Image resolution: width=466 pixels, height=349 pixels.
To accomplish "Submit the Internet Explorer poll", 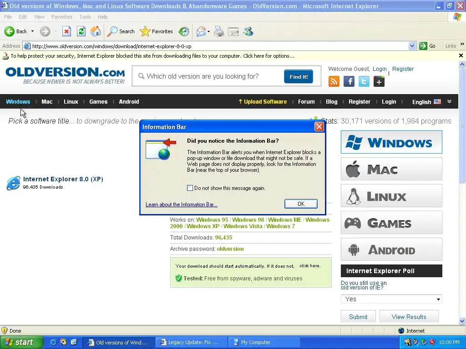I will [358, 317].
